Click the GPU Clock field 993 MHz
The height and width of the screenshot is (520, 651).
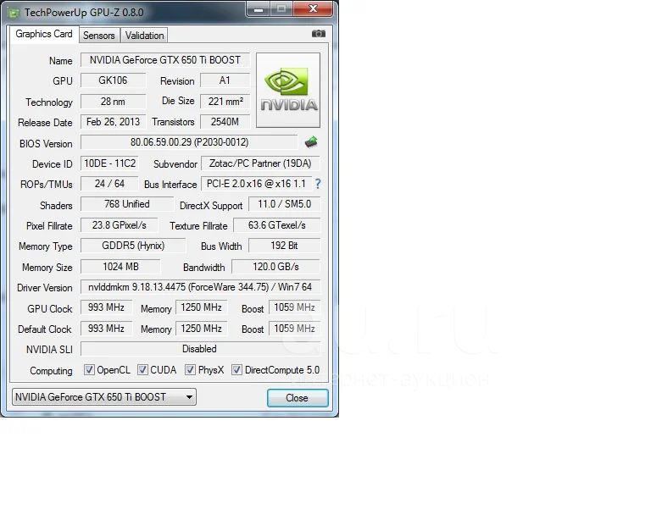106,307
